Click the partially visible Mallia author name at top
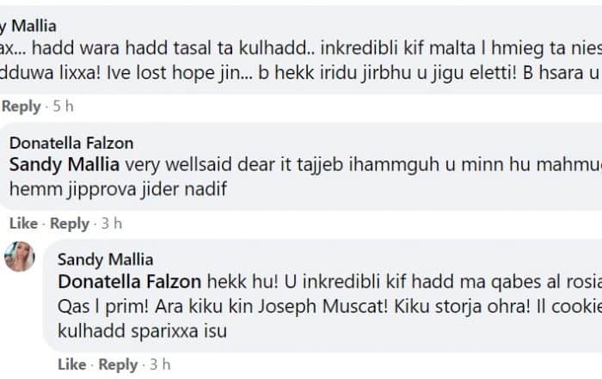602x379 pixels. coord(28,26)
